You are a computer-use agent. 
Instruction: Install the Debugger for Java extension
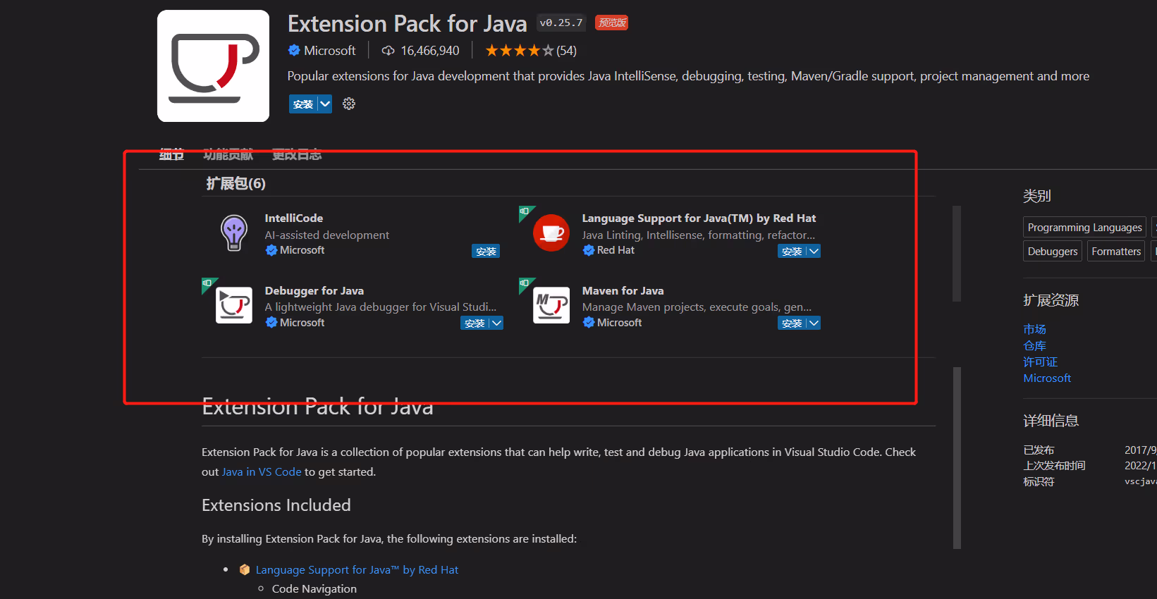475,323
